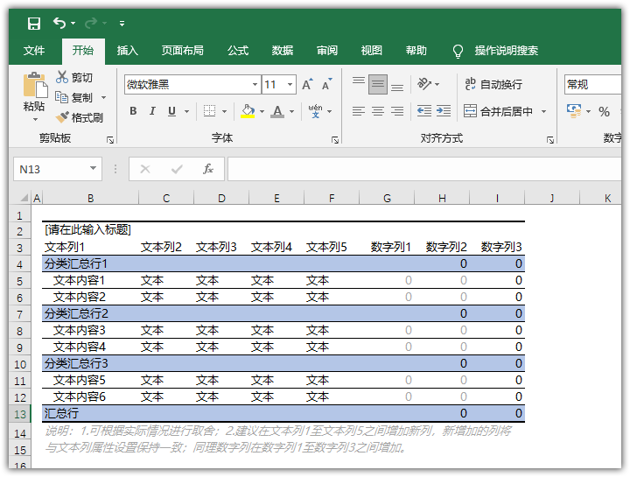Click the Redo arrow icon
This screenshot has width=630, height=477.
click(91, 23)
